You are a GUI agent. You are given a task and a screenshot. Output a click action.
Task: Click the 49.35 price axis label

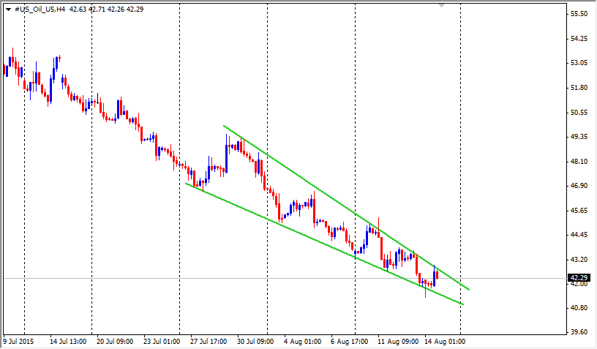(x=579, y=136)
